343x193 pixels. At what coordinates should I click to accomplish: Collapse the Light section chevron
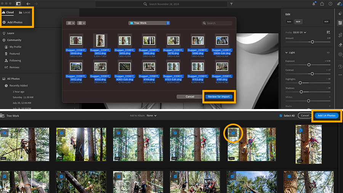click(286, 53)
